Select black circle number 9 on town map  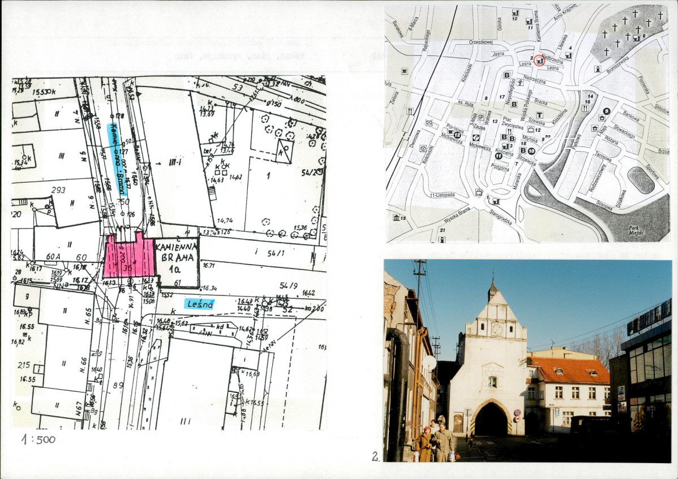point(606,111)
